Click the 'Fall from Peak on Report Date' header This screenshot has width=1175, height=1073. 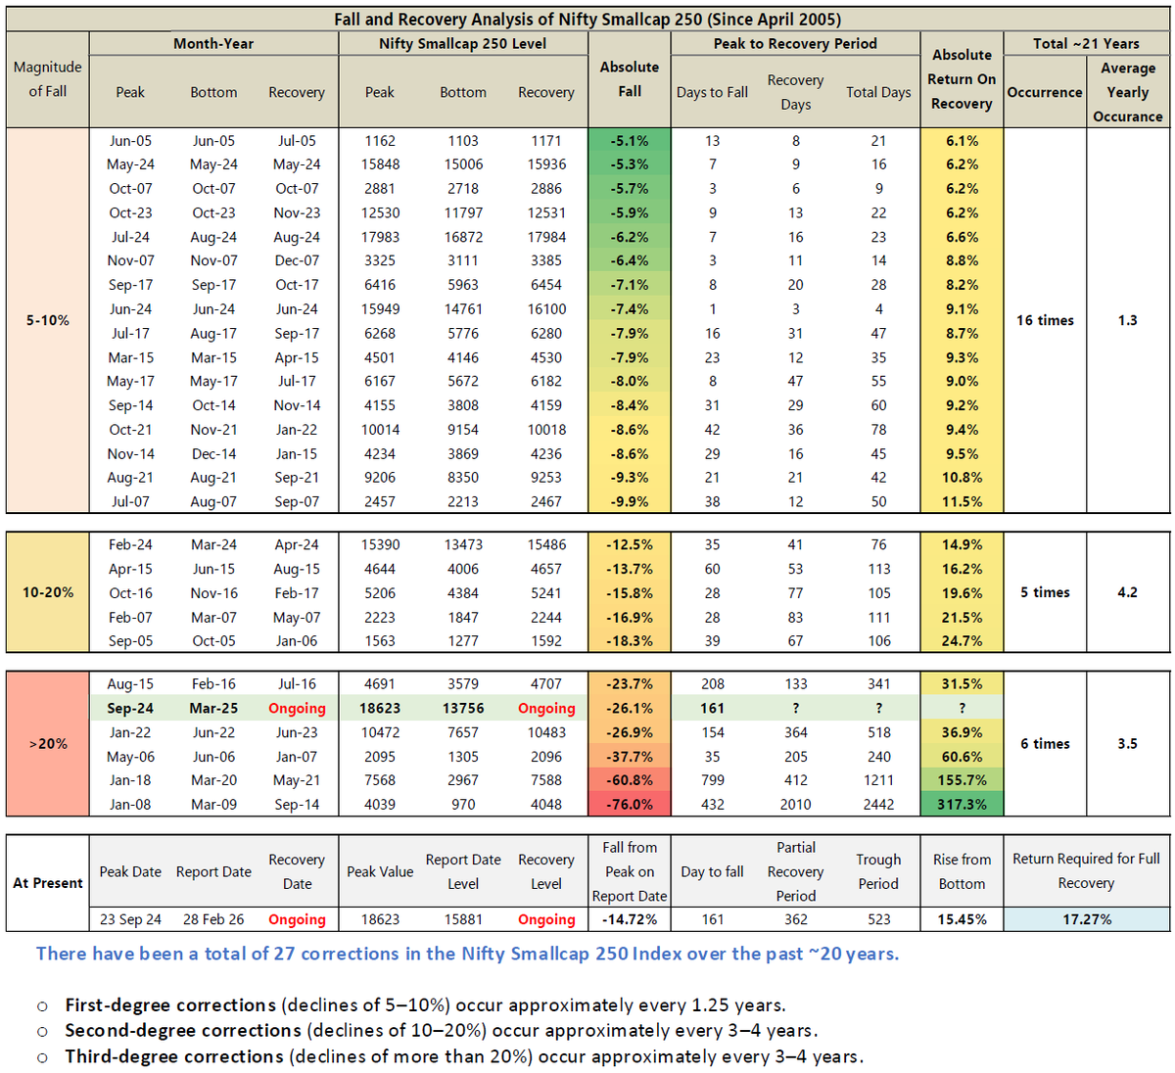pyautogui.click(x=630, y=871)
